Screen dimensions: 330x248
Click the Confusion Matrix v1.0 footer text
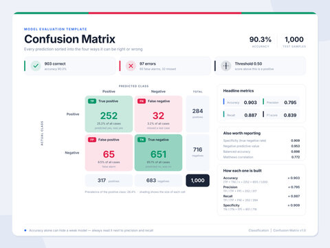289,230
